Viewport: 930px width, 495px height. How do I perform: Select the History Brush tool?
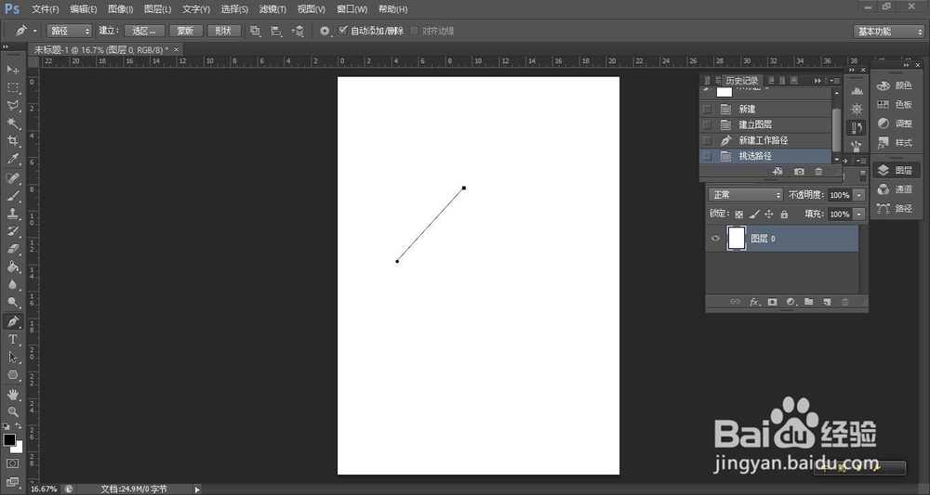coord(12,231)
